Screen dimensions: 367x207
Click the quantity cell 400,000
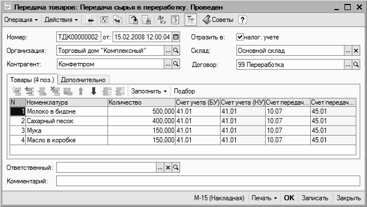(142, 121)
